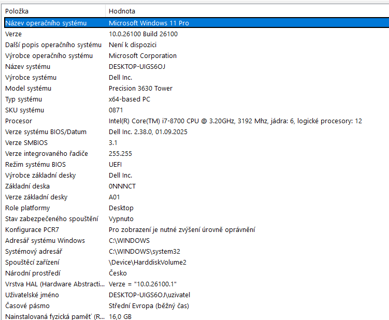Select the Vrstva HAL row
The image size is (389, 320).
coord(196,284)
